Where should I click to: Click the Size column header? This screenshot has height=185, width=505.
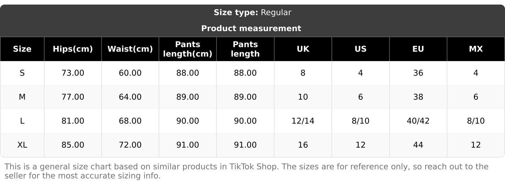[22, 49]
